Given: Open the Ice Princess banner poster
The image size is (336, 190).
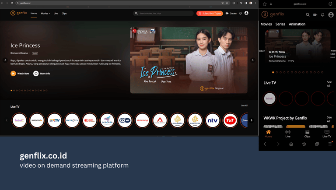Looking at the screenshot, I should 189,60.
